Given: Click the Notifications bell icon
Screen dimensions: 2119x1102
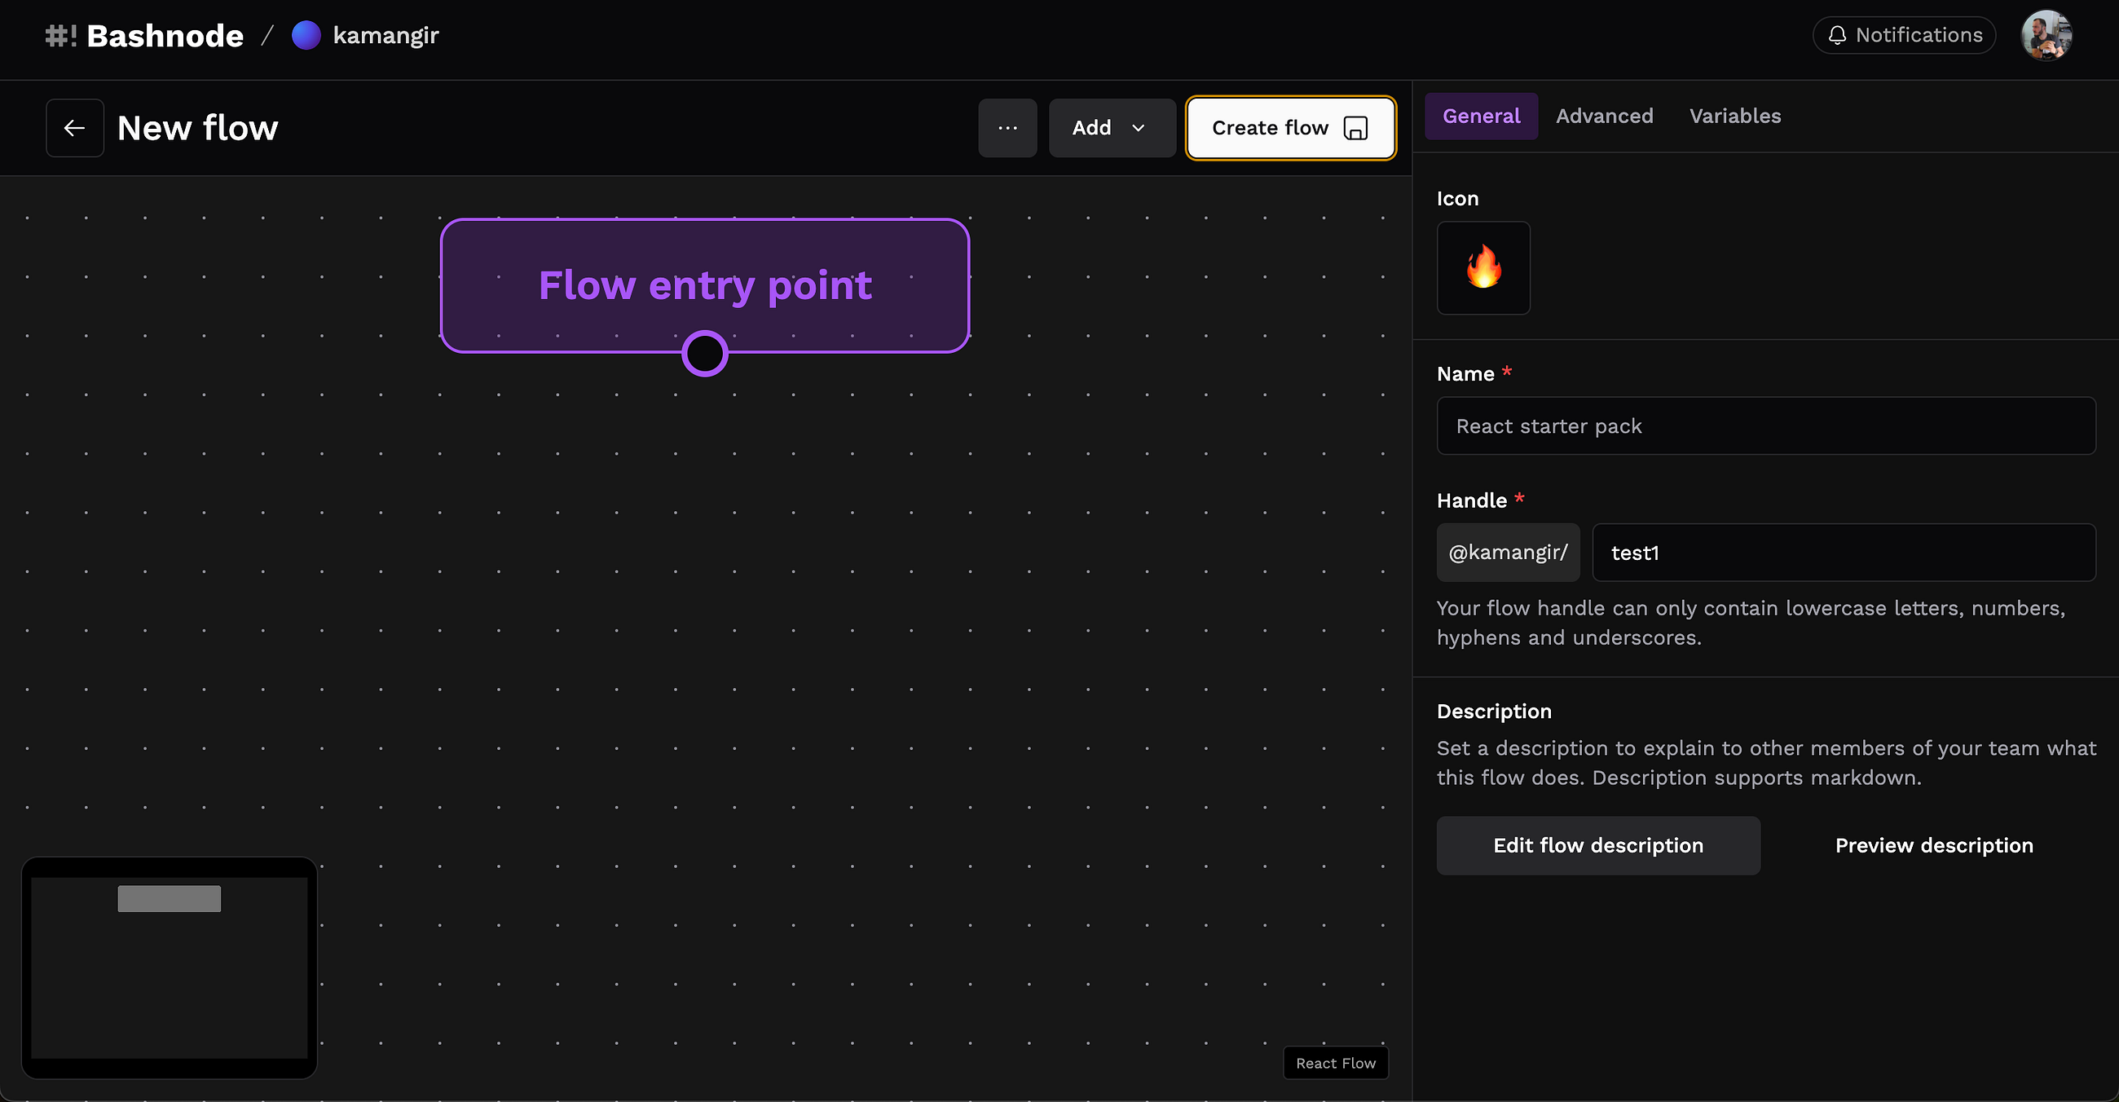Looking at the screenshot, I should click(1836, 35).
